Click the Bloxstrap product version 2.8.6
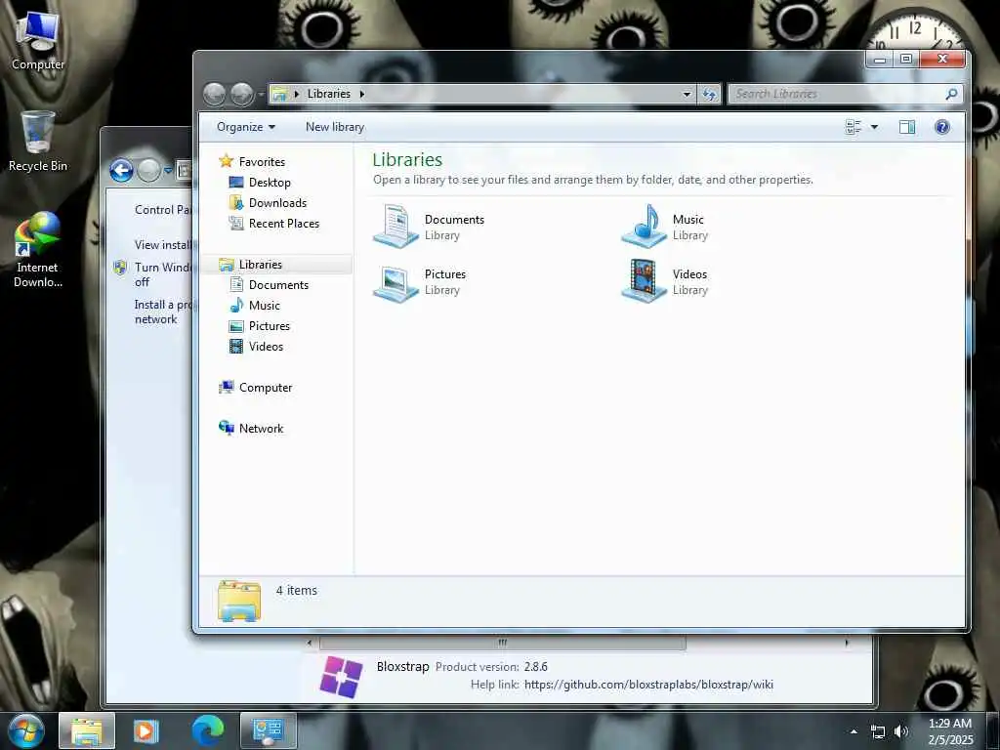1000x750 pixels. tap(536, 666)
